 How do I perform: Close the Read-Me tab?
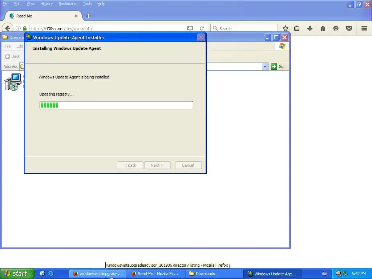(76, 16)
